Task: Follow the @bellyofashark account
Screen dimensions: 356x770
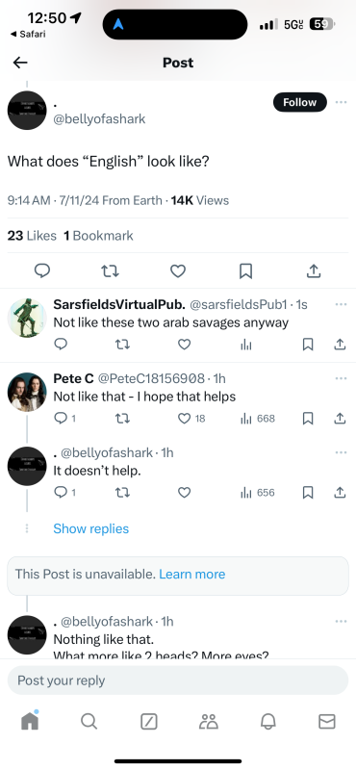Action: (x=299, y=102)
